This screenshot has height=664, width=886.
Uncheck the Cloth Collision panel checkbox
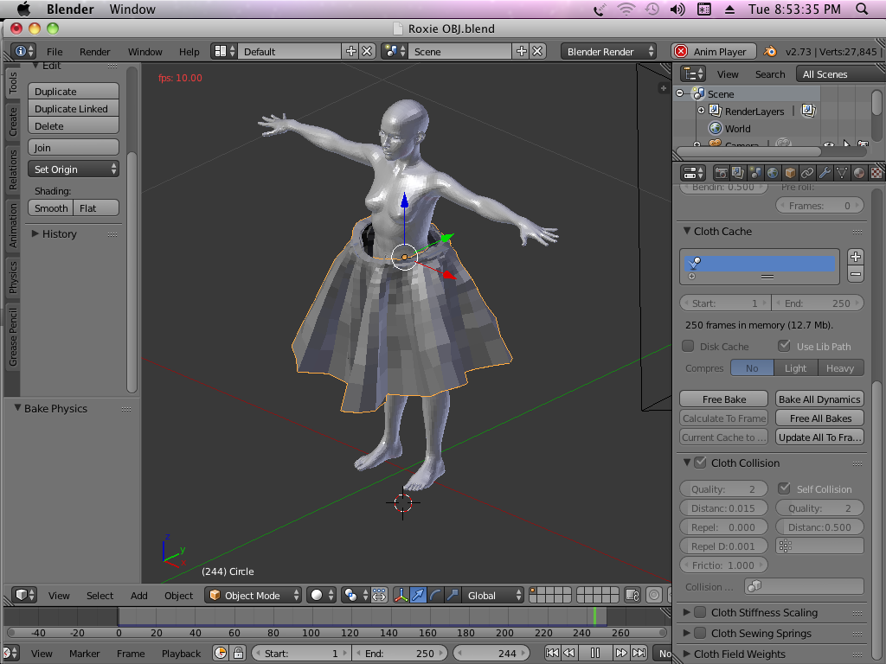coord(701,463)
